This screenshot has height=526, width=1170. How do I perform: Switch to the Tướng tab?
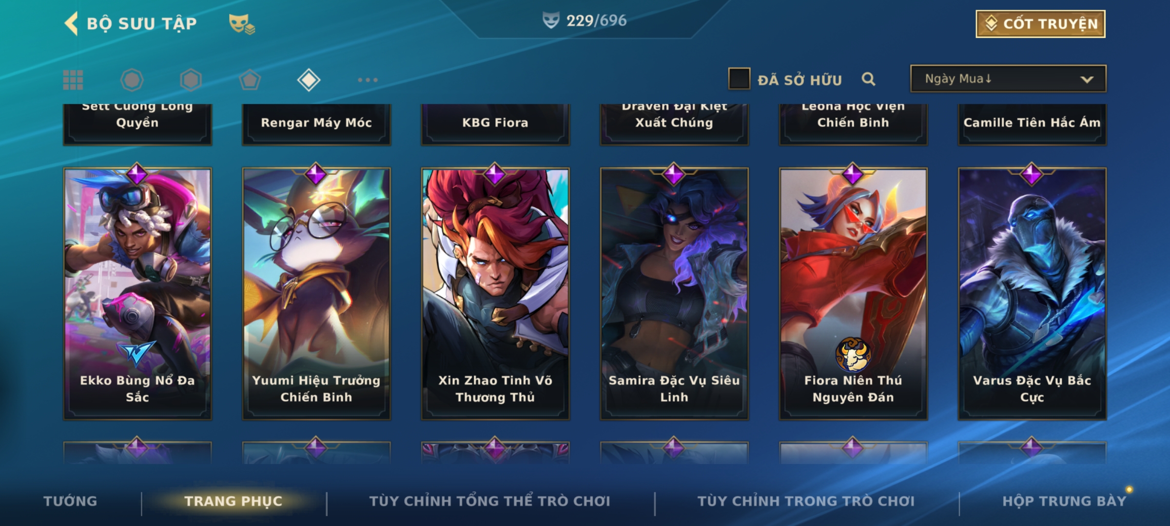[x=70, y=501]
